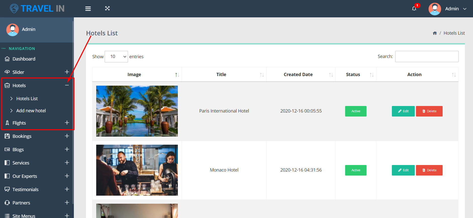Screen dimensions: 473x218
Task: Click the date 2020-12-16 00:05:55
Action: tap(301, 111)
